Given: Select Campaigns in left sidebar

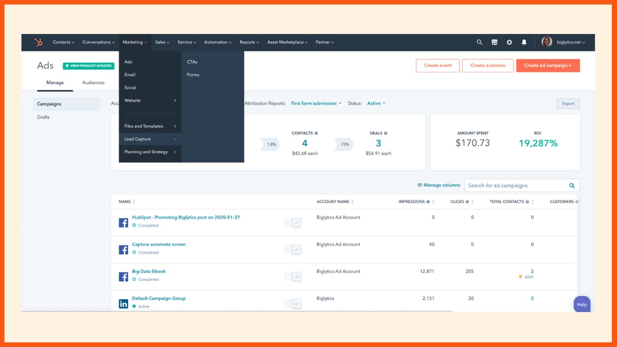Looking at the screenshot, I should coord(67,104).
